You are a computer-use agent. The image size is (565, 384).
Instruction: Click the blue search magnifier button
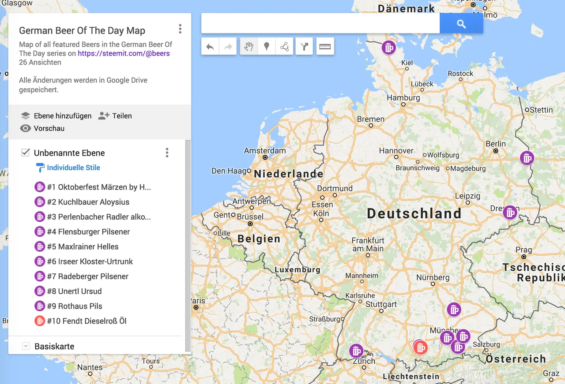(x=461, y=24)
